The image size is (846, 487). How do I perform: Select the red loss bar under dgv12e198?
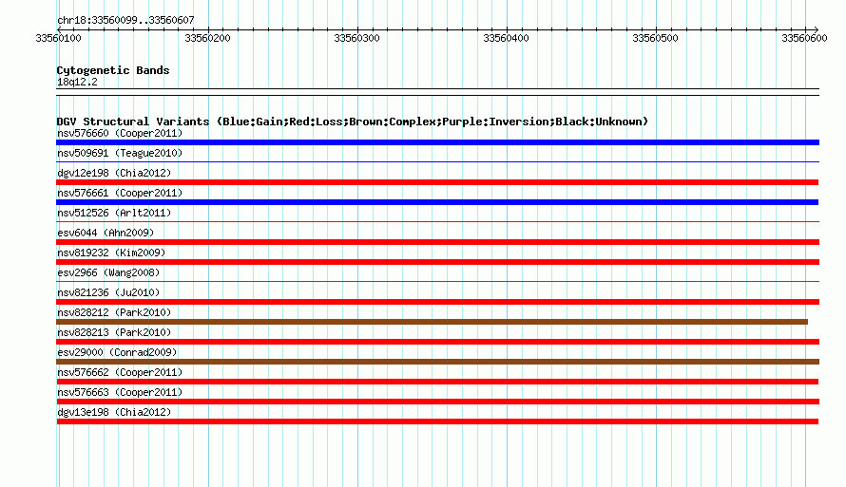pyautogui.click(x=437, y=182)
